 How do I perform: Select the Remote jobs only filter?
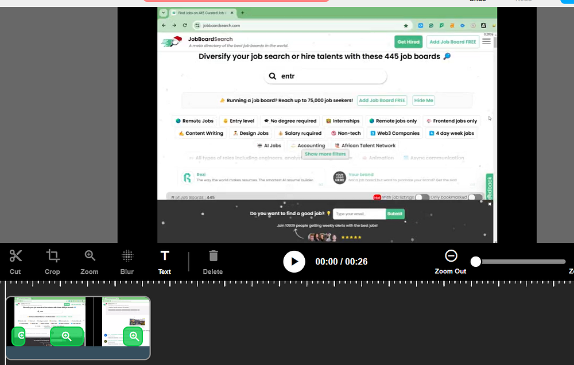pos(393,121)
